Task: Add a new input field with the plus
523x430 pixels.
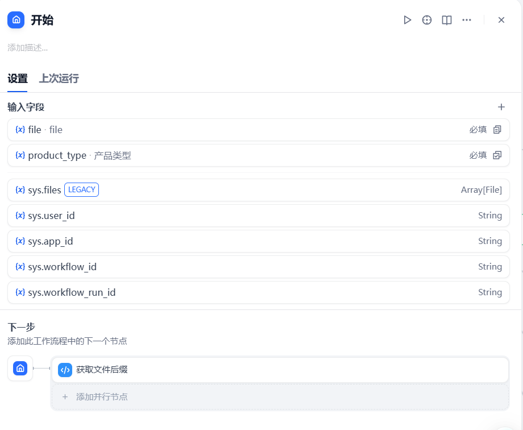Action: [501, 107]
